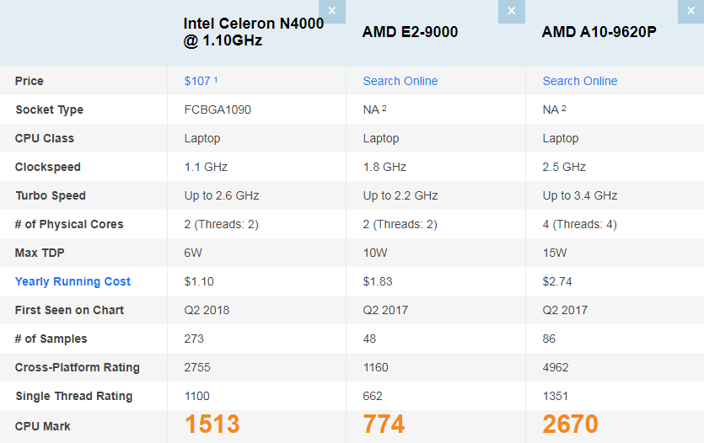The width and height of the screenshot is (704, 443).
Task: Click the NA socket footnote for A10-9620P
Action: (564, 108)
